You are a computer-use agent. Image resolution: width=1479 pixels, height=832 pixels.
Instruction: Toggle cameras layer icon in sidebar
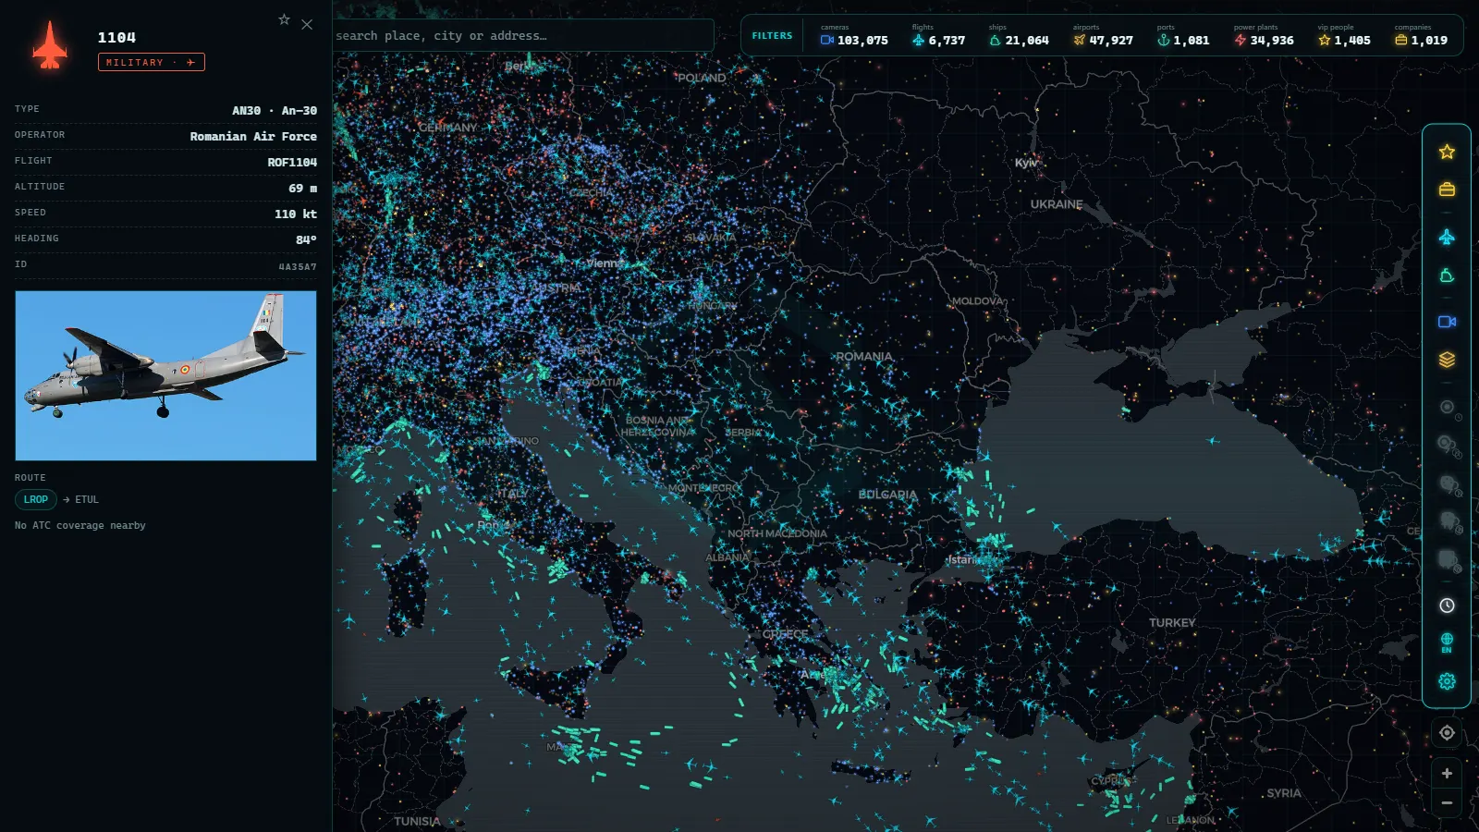coord(1447,322)
